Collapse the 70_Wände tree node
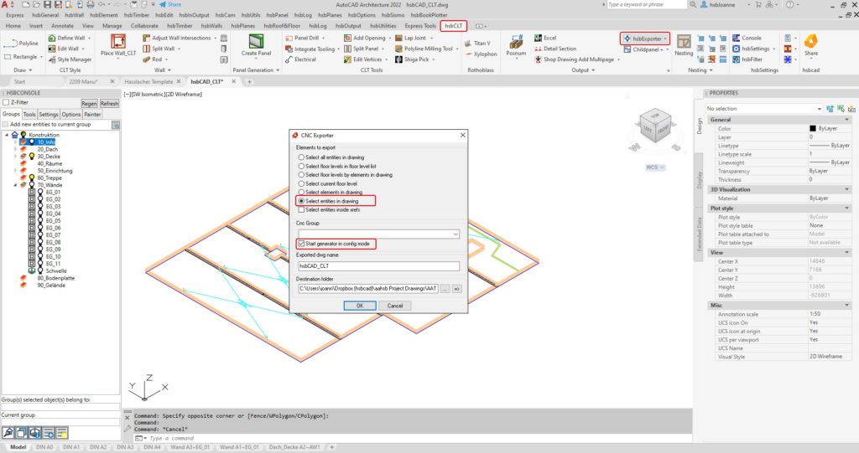 pyautogui.click(x=15, y=185)
